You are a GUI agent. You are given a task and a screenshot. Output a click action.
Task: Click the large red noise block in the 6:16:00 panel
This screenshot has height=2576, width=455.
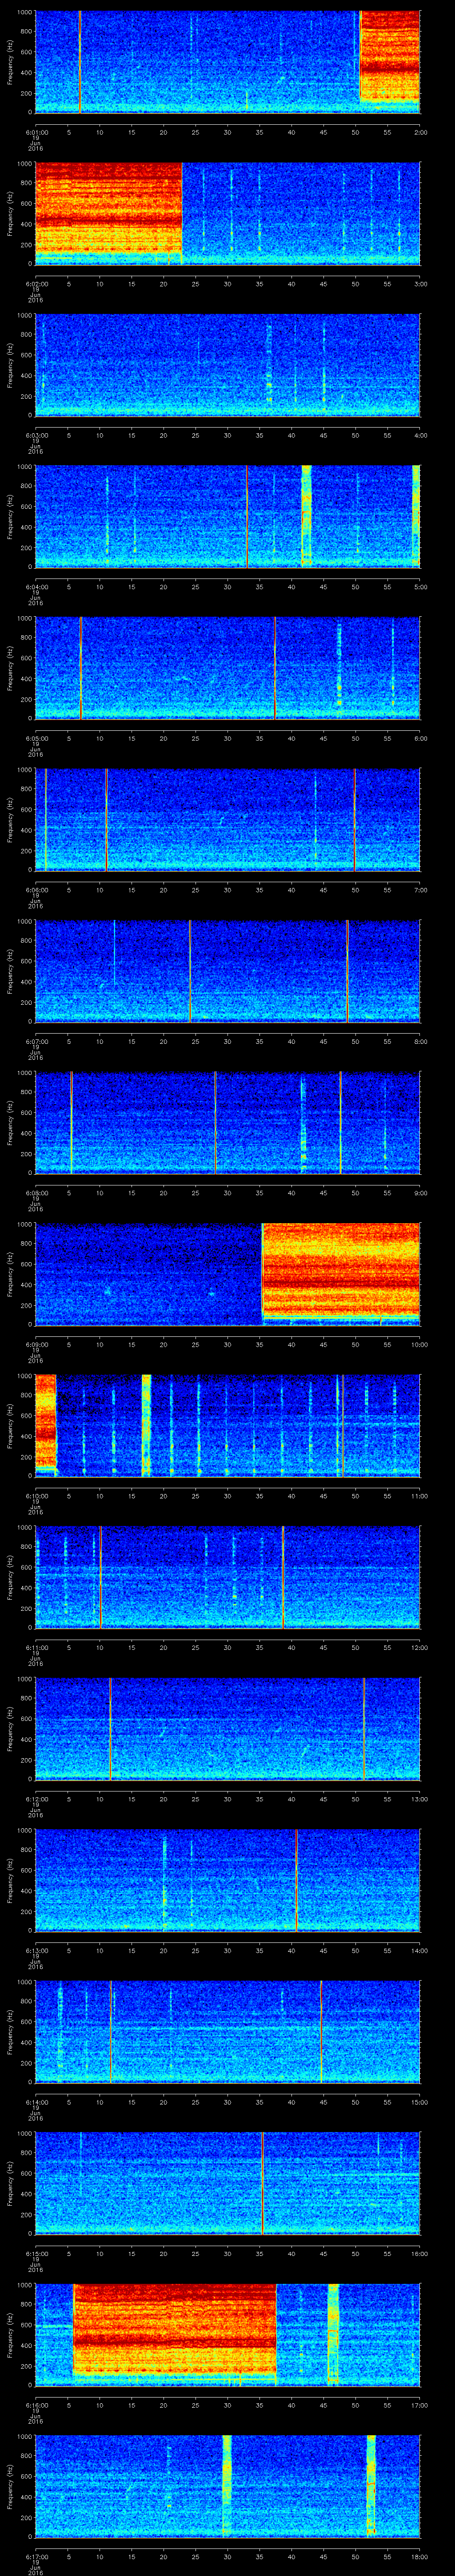click(175, 2329)
